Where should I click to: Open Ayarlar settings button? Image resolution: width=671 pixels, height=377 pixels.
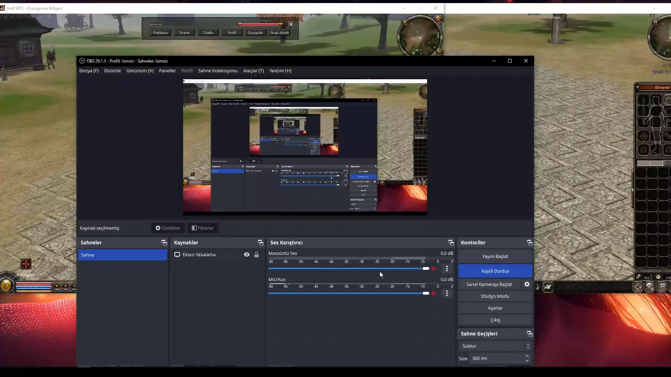coord(495,308)
